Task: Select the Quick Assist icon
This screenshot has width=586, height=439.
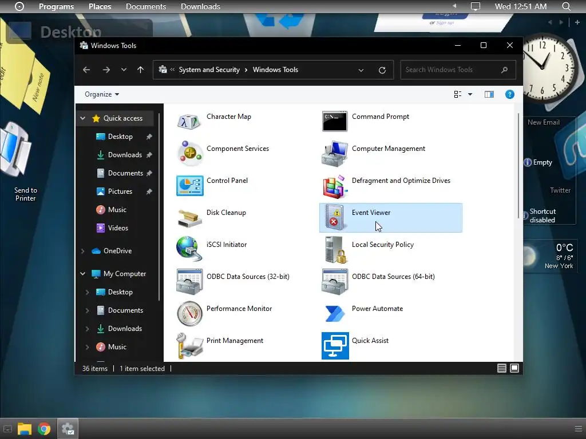Action: (335, 346)
